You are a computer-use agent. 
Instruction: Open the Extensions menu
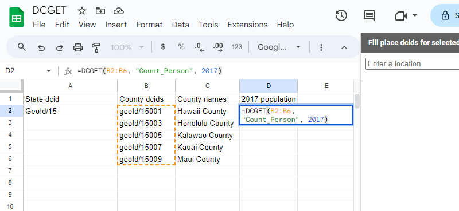(247, 25)
